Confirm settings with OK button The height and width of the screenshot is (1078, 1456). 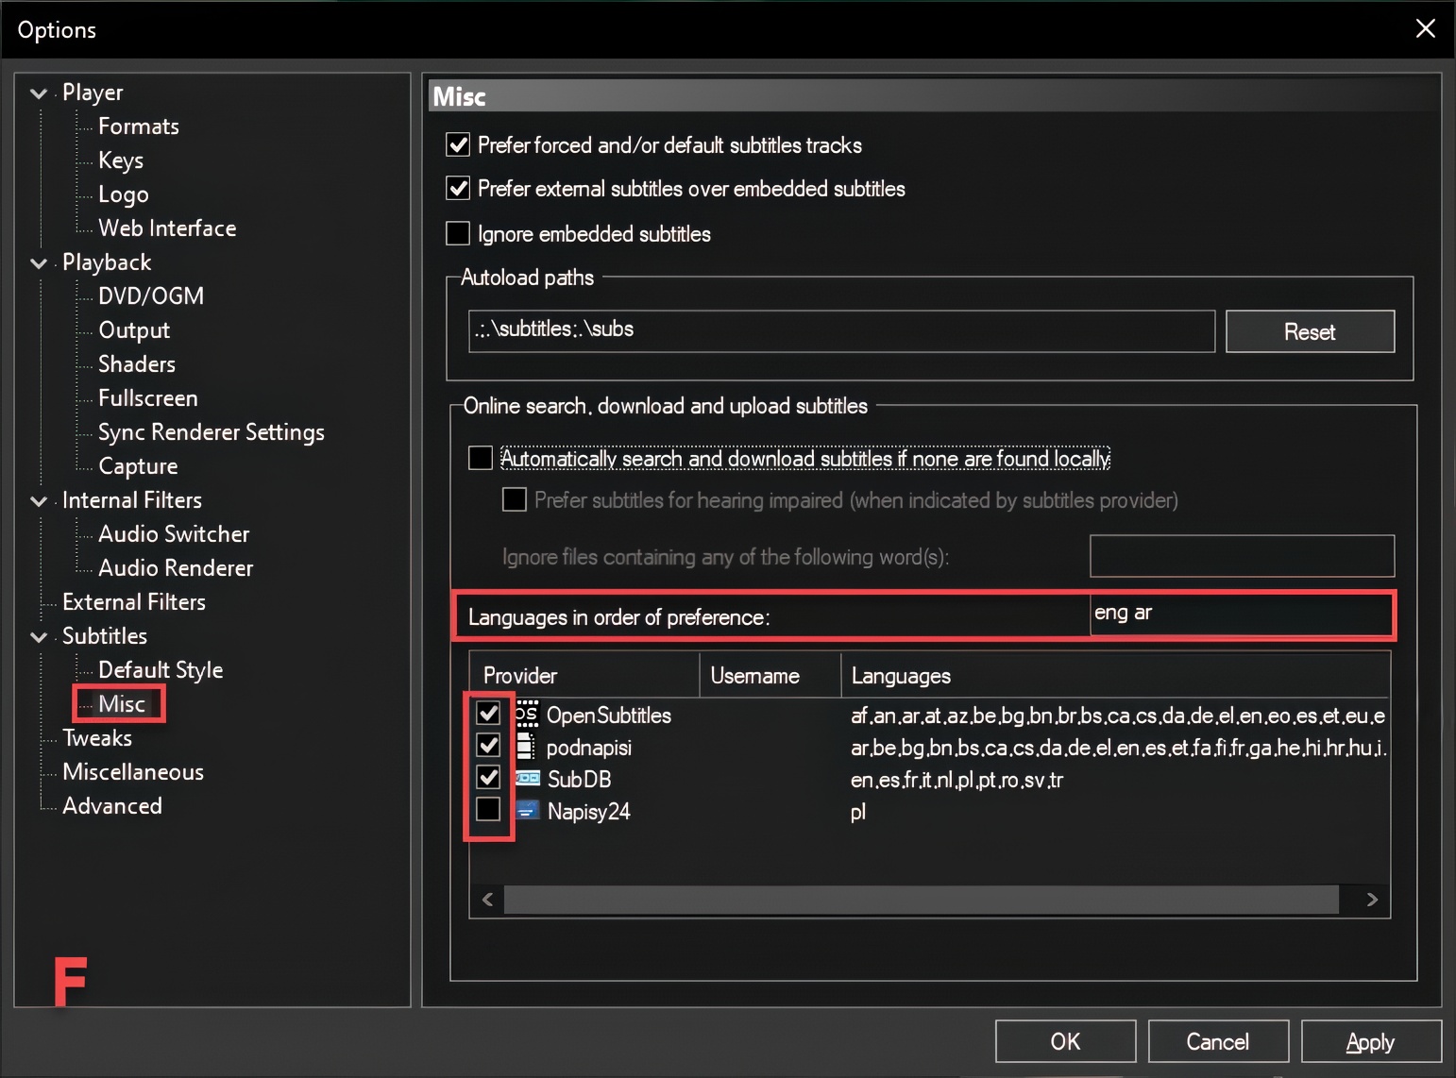[x=1065, y=1041]
